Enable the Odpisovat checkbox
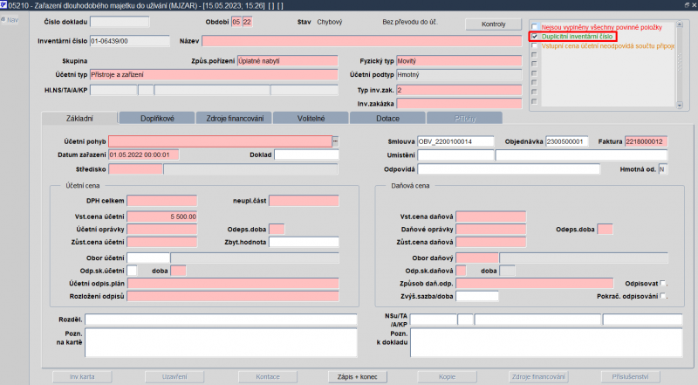Image resolution: width=698 pixels, height=385 pixels. (x=664, y=283)
